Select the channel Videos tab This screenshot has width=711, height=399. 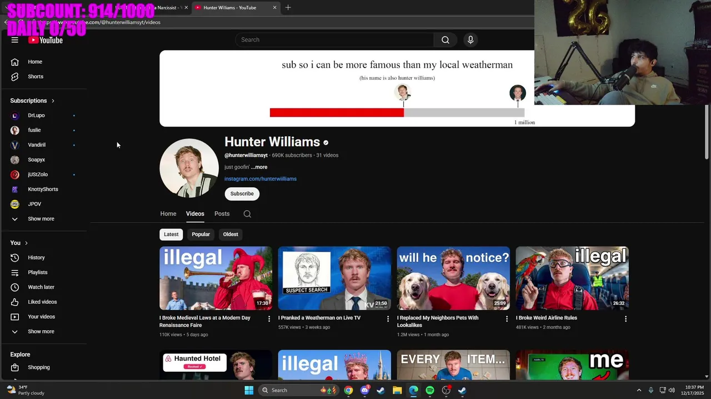tap(195, 214)
